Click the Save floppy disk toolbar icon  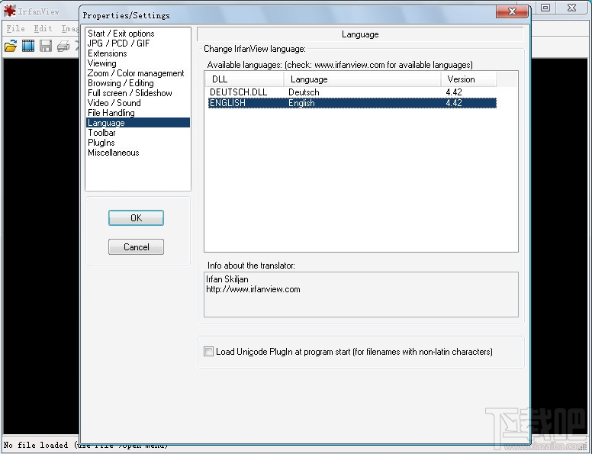click(46, 46)
